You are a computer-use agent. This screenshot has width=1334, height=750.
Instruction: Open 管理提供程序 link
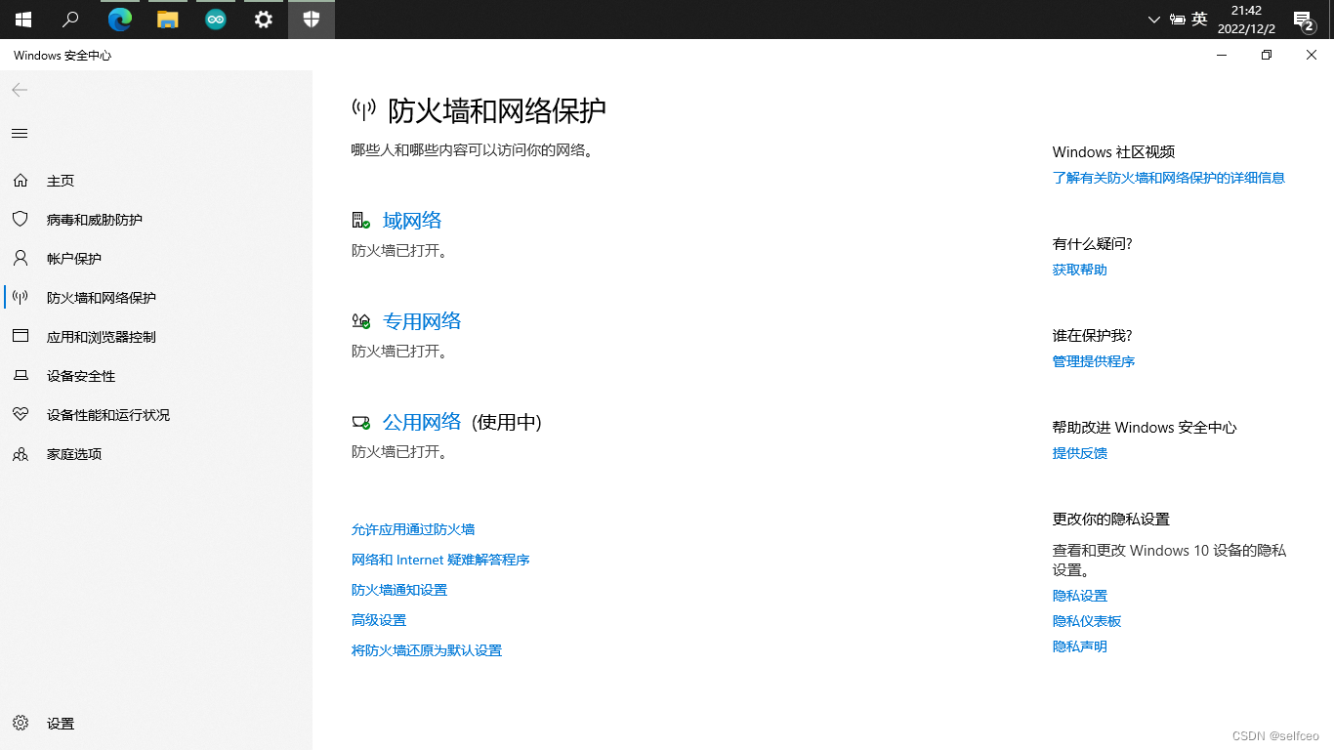pyautogui.click(x=1094, y=361)
